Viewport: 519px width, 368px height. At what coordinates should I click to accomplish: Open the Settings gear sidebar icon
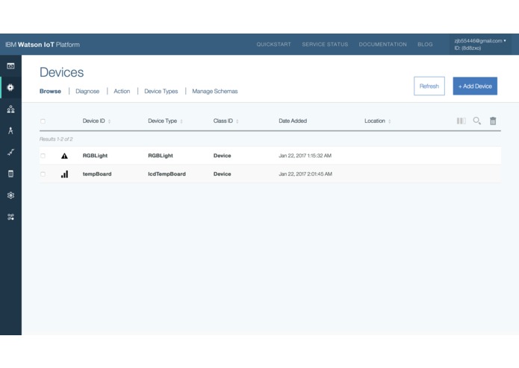[10, 195]
